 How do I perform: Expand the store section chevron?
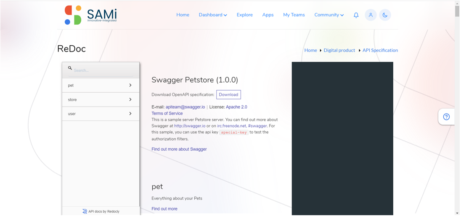[x=130, y=100]
